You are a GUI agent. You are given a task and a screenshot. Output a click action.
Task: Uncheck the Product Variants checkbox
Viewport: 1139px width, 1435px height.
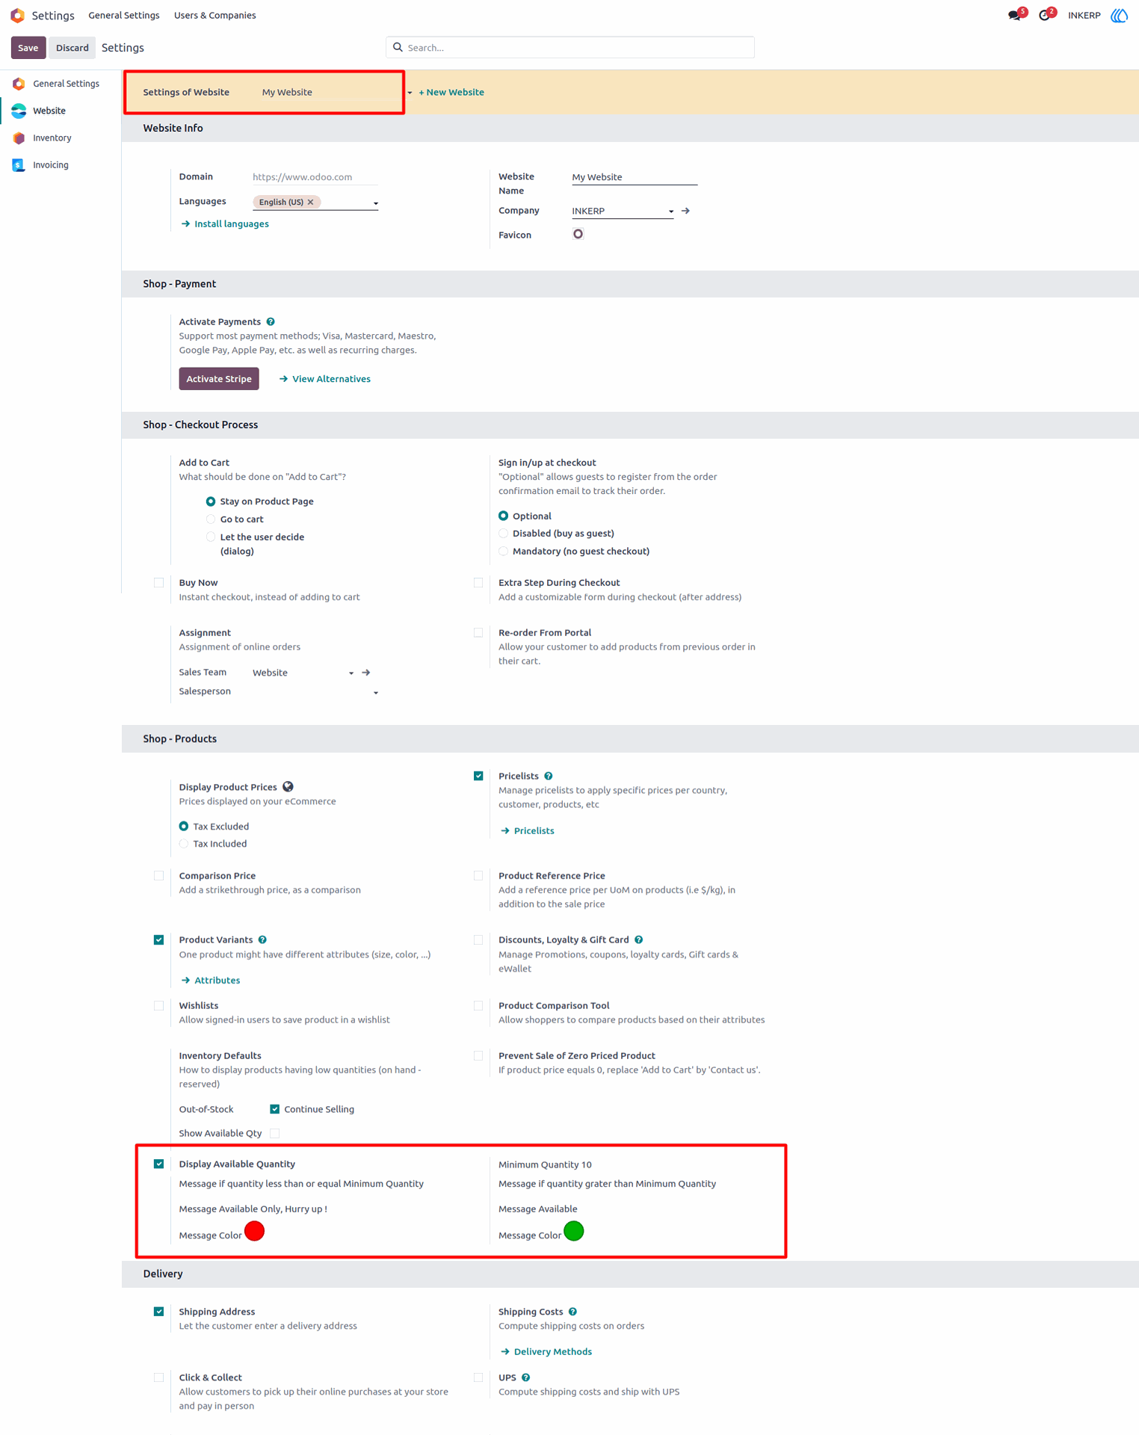[x=158, y=940]
